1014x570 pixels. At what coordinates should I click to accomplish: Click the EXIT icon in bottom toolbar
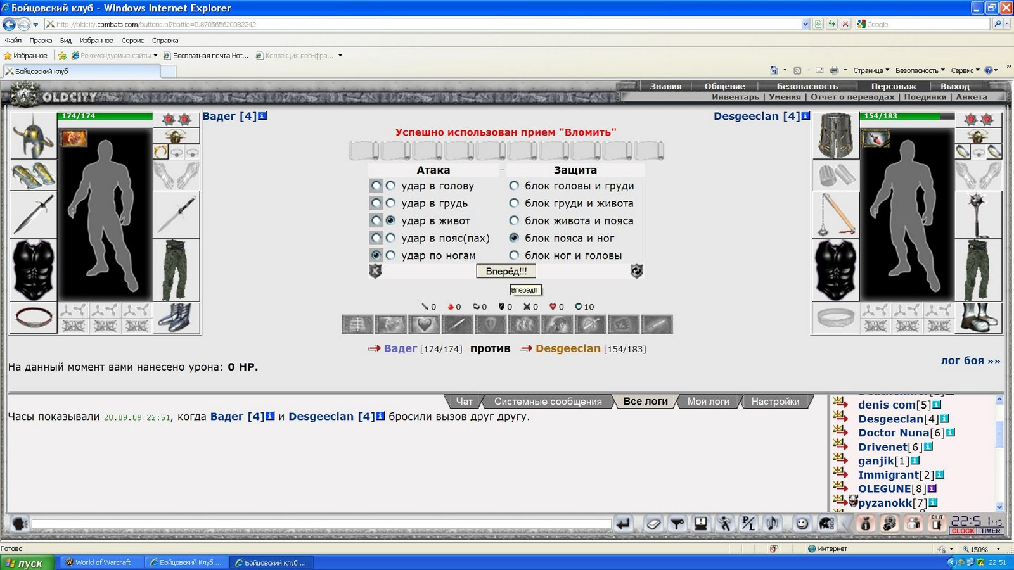pos(937,523)
